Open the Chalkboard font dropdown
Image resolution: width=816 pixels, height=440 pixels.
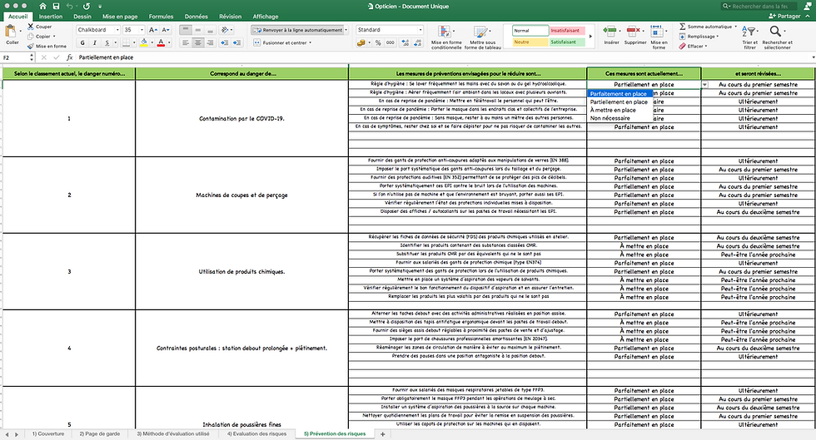(117, 30)
